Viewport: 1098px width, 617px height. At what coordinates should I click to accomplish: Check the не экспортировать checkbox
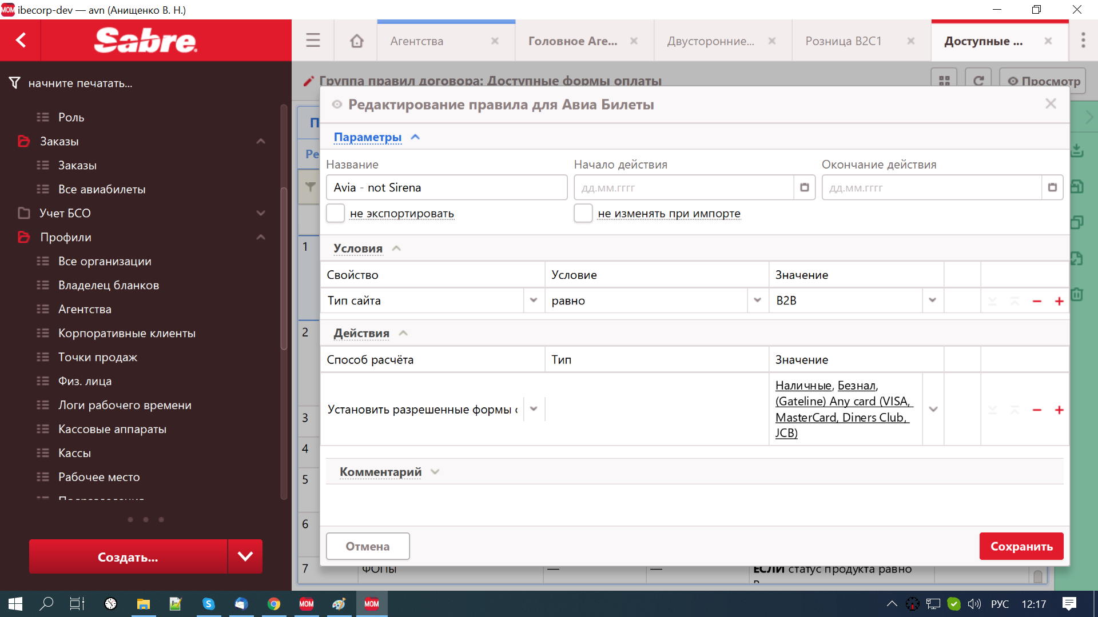[336, 213]
